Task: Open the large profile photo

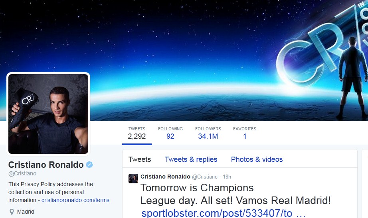Action: click(x=48, y=114)
